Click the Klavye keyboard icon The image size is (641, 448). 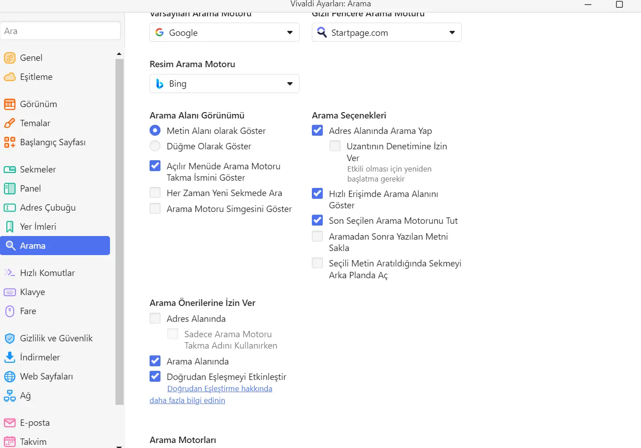[10, 292]
